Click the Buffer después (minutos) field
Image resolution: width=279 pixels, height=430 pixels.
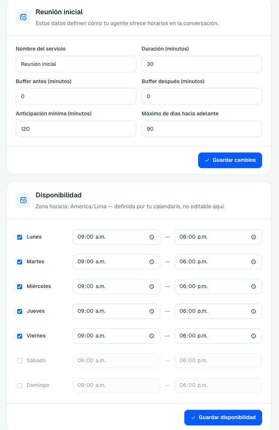(x=202, y=96)
